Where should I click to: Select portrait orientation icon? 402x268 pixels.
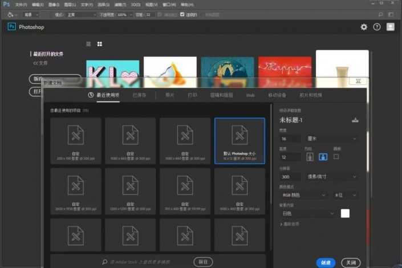tap(308, 156)
